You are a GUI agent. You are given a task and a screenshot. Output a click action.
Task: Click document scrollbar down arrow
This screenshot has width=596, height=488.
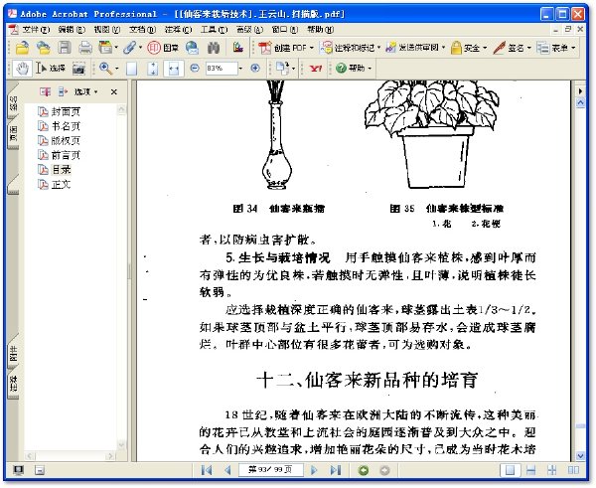coord(580,455)
